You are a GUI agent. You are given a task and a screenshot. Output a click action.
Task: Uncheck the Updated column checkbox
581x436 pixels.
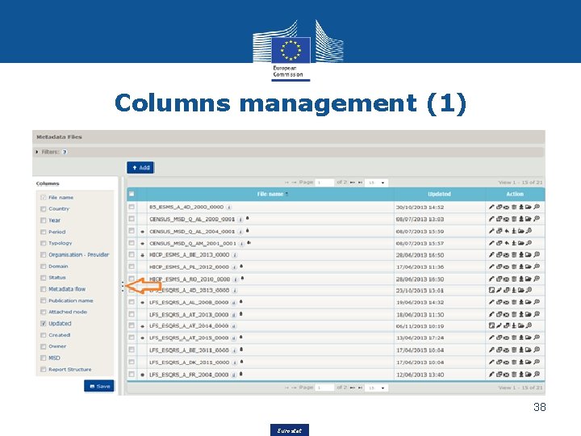[43, 324]
